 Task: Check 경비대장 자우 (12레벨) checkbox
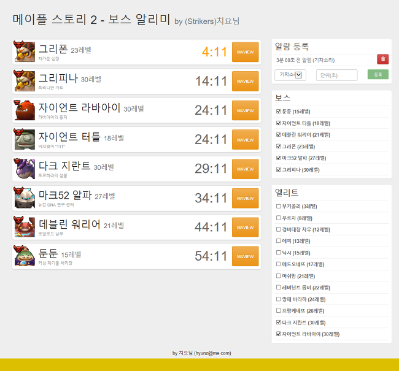pyautogui.click(x=278, y=229)
